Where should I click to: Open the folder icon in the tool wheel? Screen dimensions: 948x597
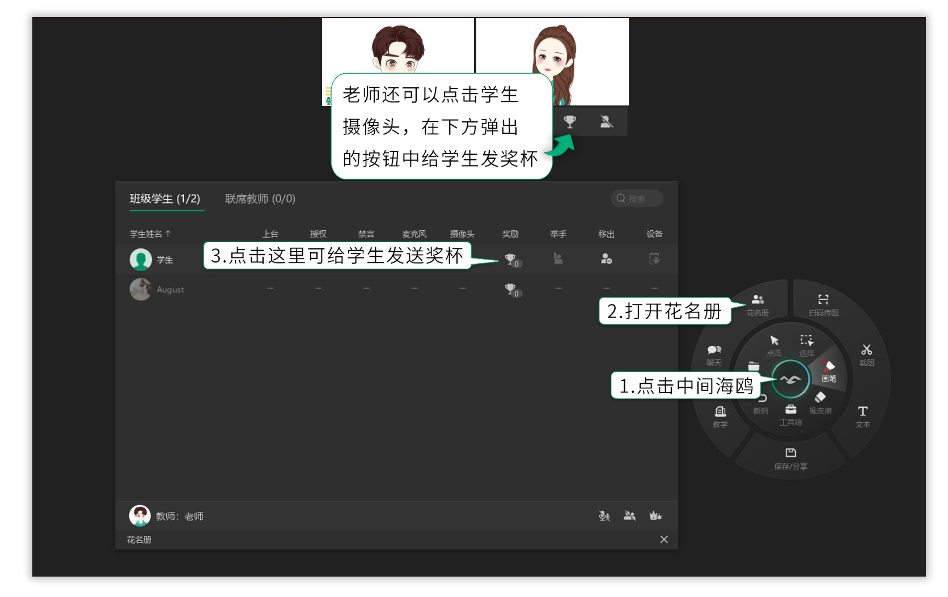click(754, 366)
